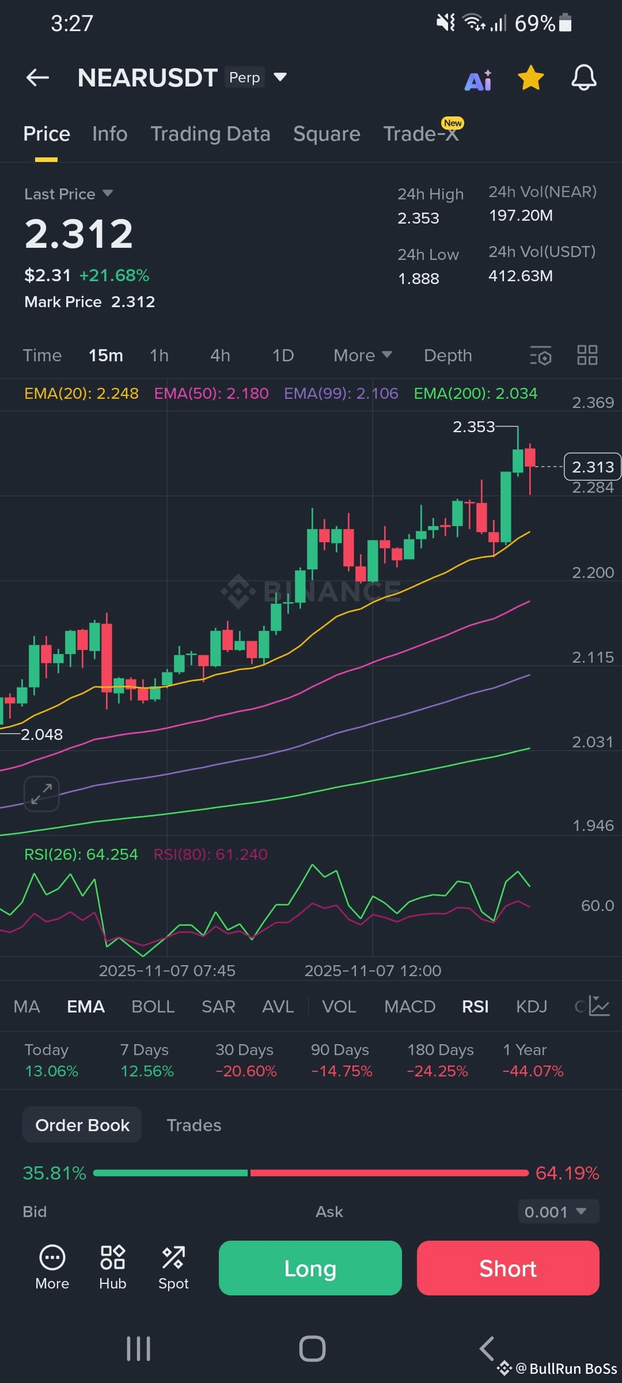The height and width of the screenshot is (1383, 622).
Task: Tap the muted sound status icon
Action: (x=445, y=23)
